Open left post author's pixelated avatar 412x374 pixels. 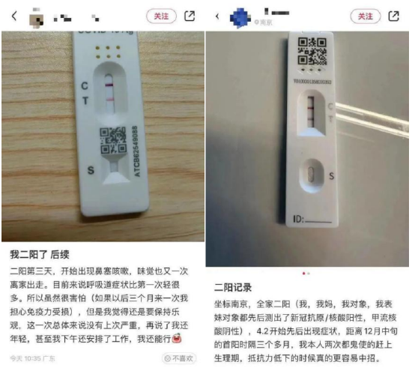click(x=36, y=17)
